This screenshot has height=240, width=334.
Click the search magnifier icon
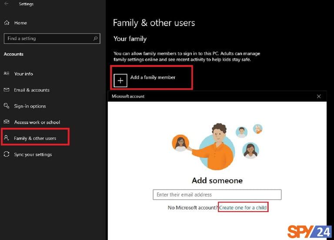pos(95,38)
